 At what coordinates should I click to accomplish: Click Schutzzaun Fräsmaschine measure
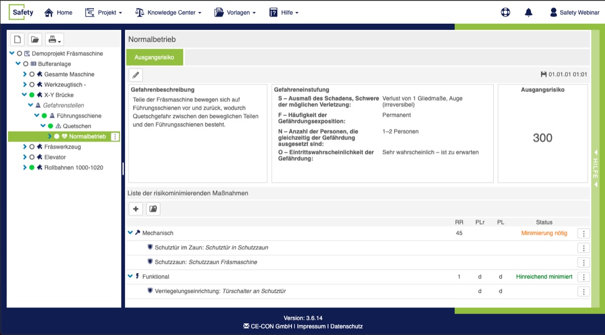tap(206, 262)
